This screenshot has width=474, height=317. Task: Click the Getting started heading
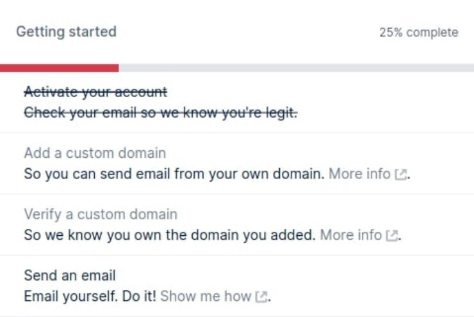click(x=66, y=32)
